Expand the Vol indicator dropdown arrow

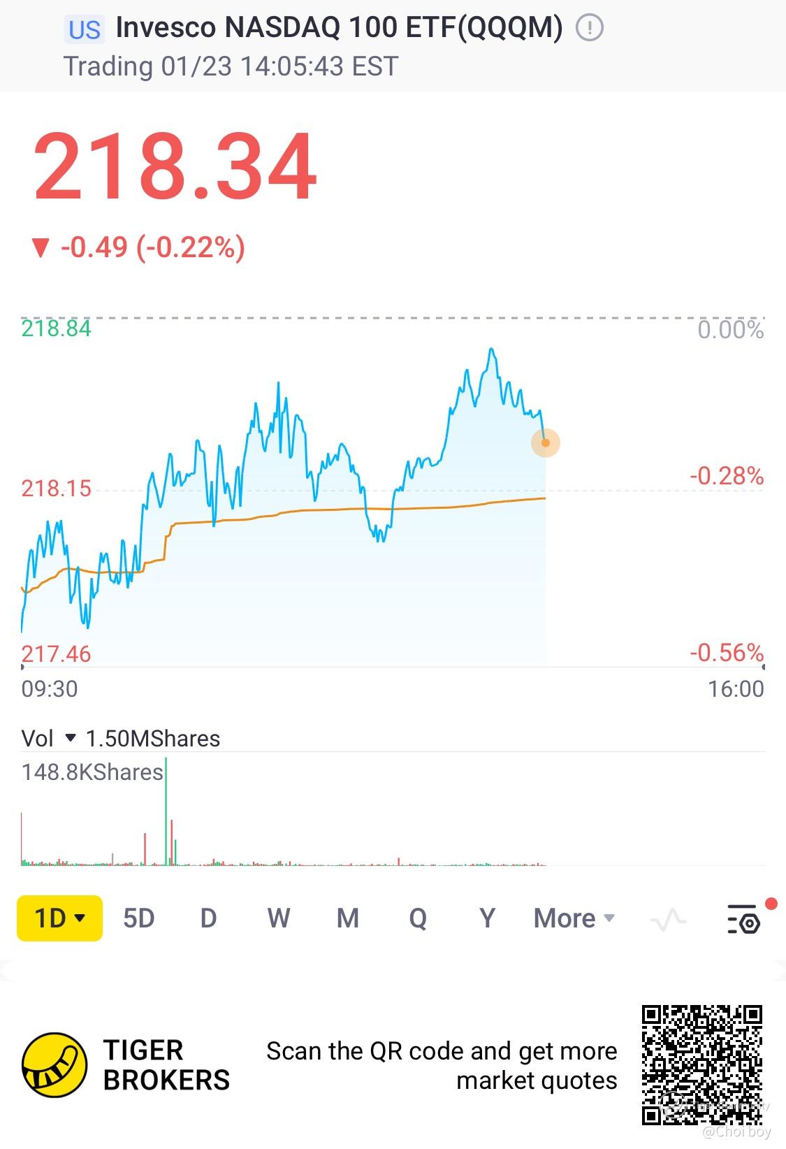click(x=70, y=738)
